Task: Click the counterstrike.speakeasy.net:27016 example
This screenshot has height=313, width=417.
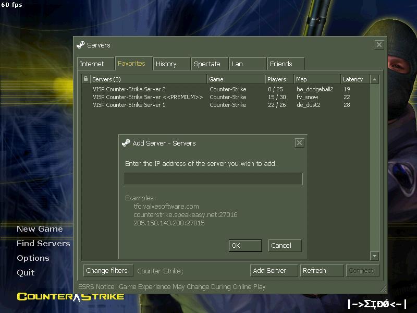Action: 186,214
